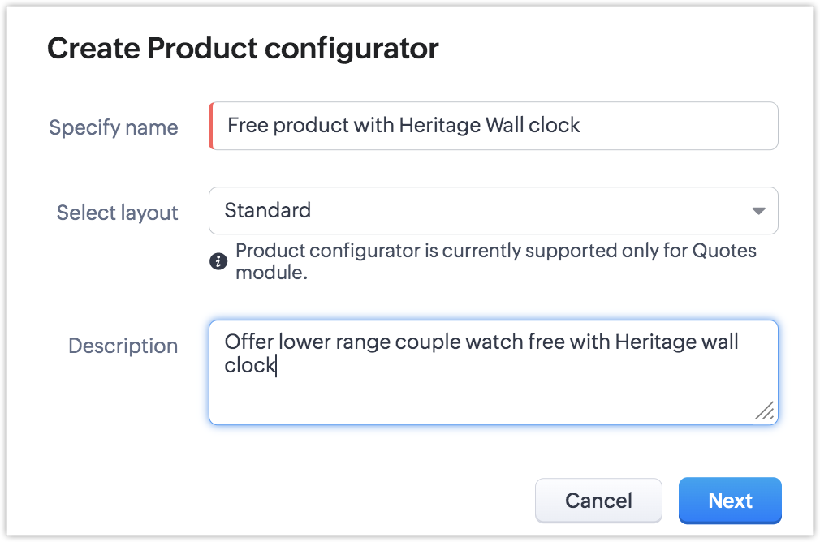
Task: Place cursor after 'clock' in Description
Action: coord(277,366)
